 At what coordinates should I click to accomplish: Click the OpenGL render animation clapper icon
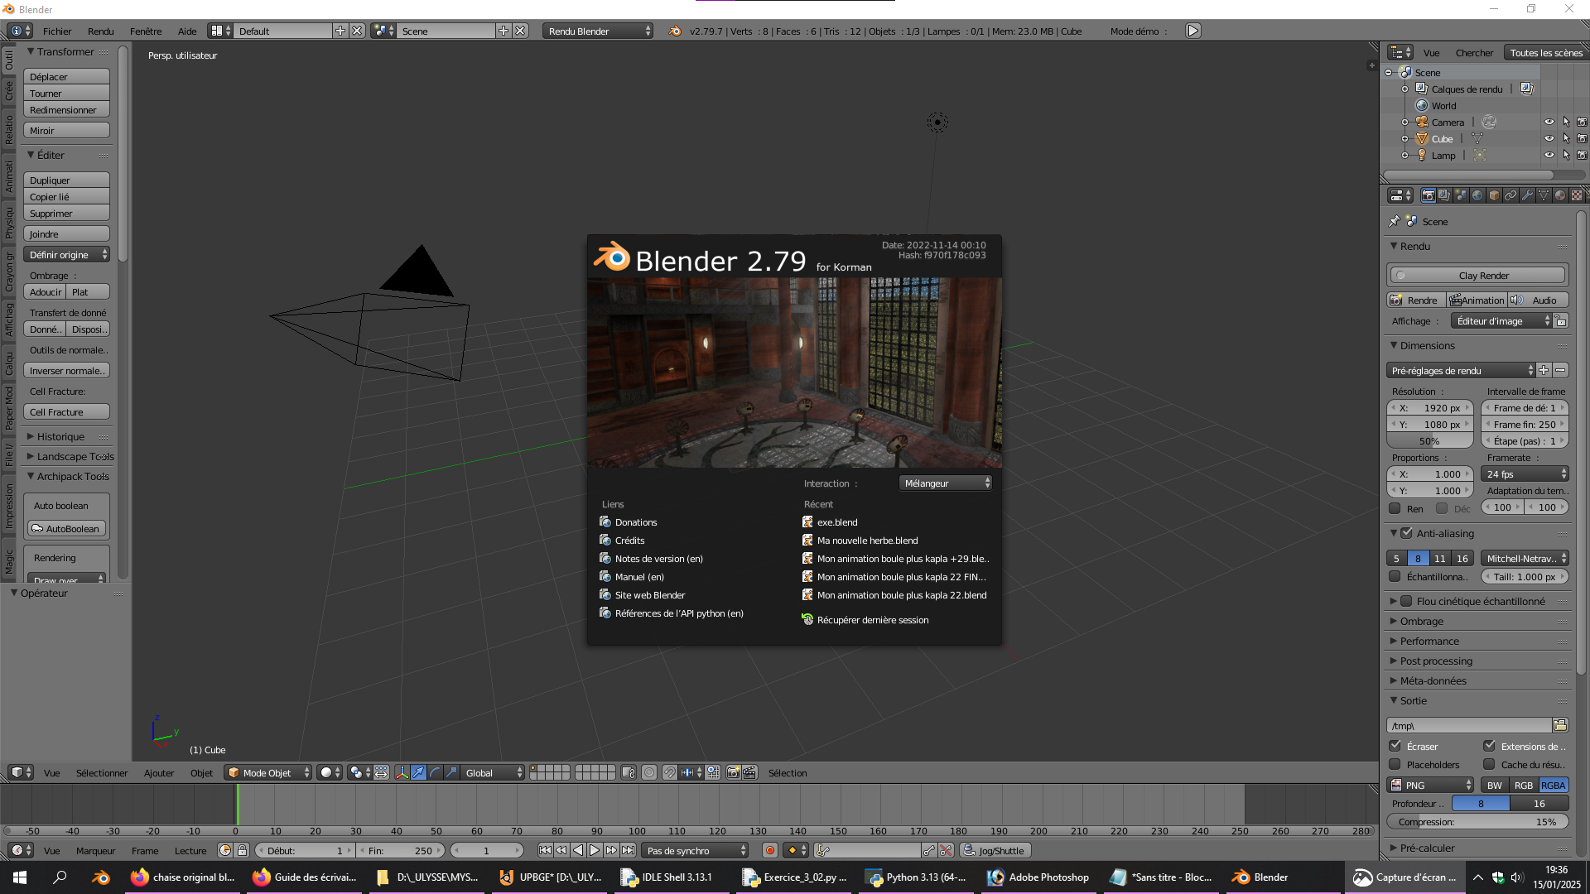coord(749,772)
